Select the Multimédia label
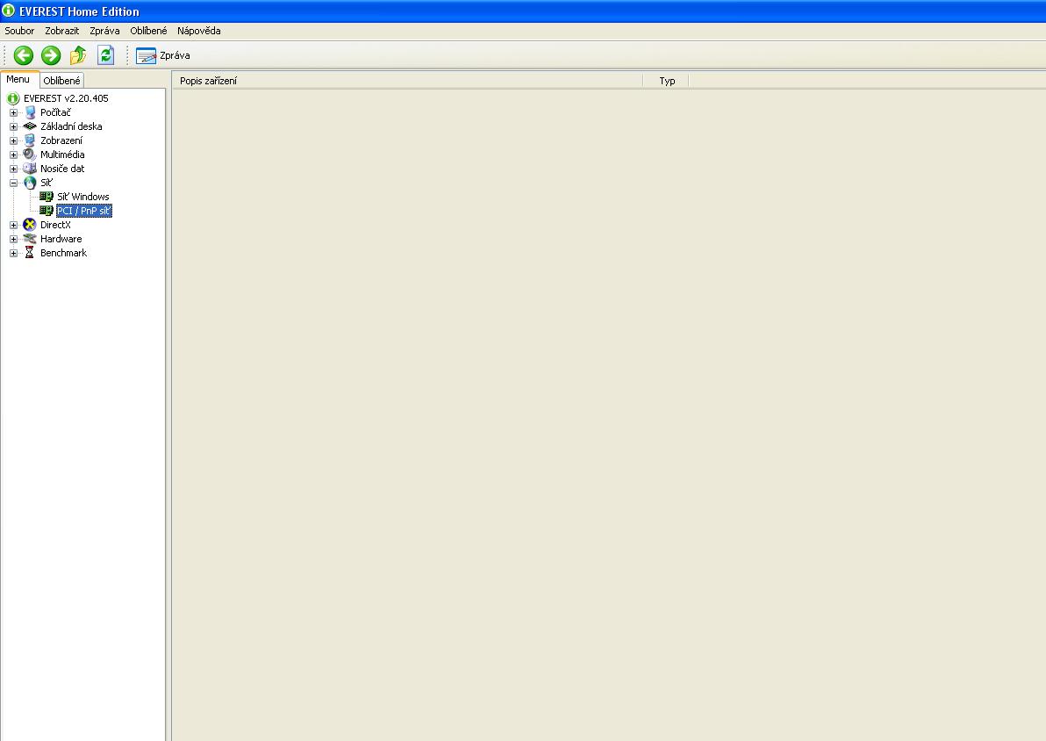This screenshot has height=741, width=1046. click(62, 155)
